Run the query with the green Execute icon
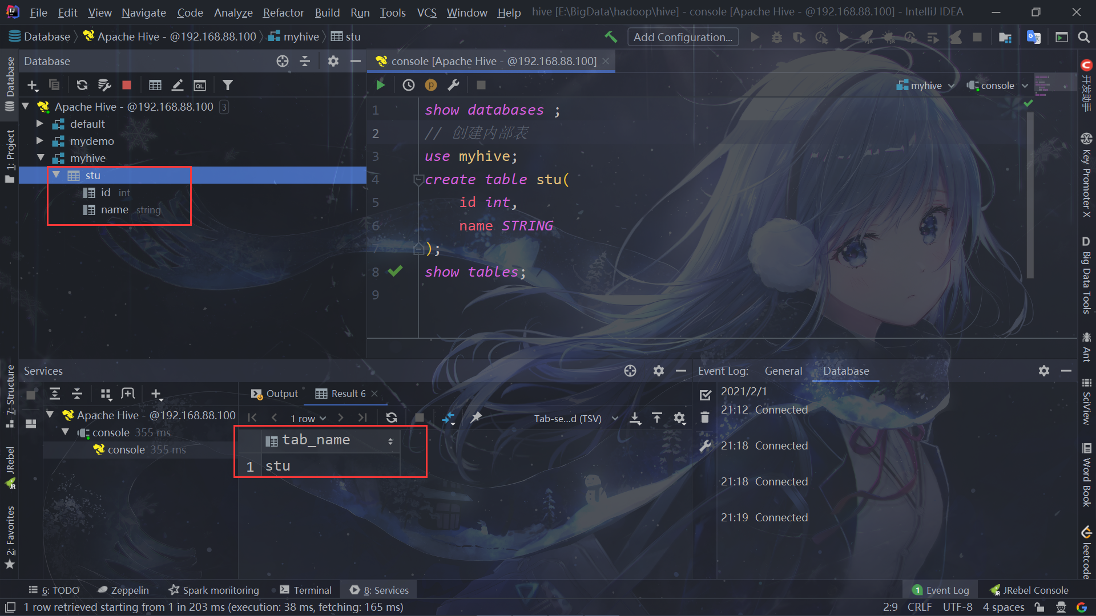 pyautogui.click(x=381, y=85)
